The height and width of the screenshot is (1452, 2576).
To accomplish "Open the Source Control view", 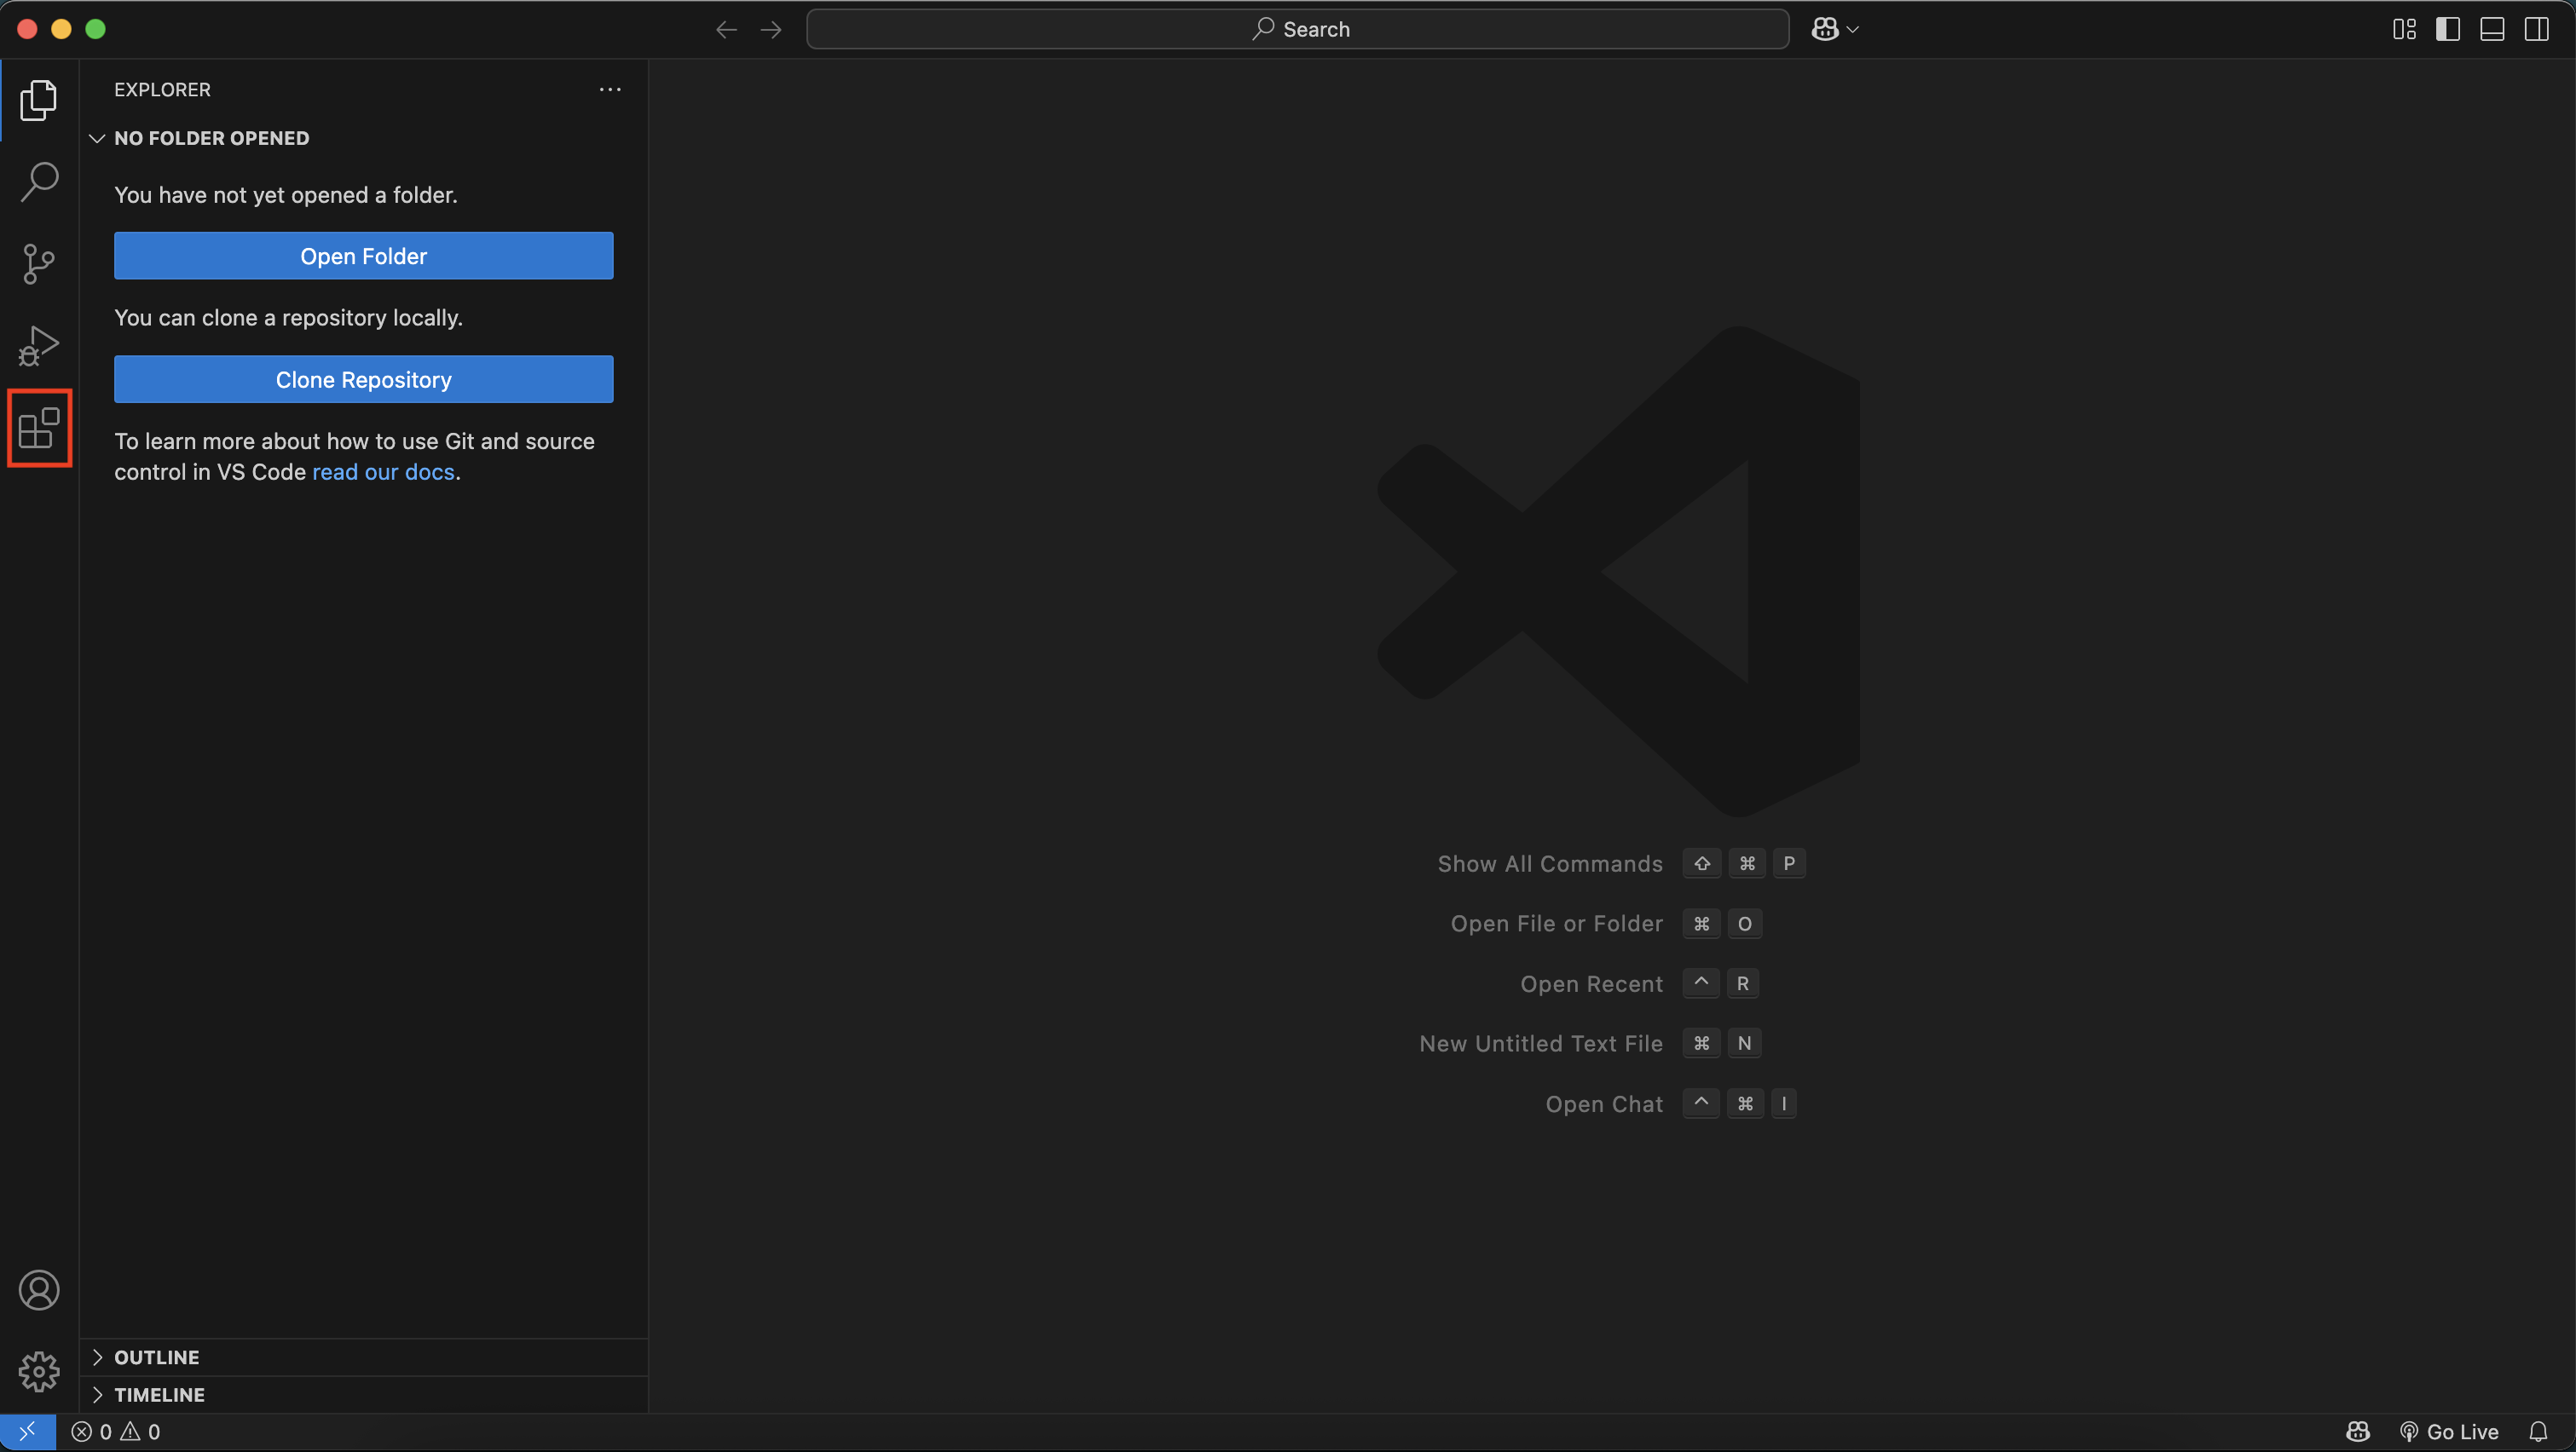I will [39, 262].
